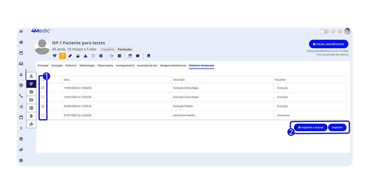Click the printer icon in the patient side panel

click(31, 92)
